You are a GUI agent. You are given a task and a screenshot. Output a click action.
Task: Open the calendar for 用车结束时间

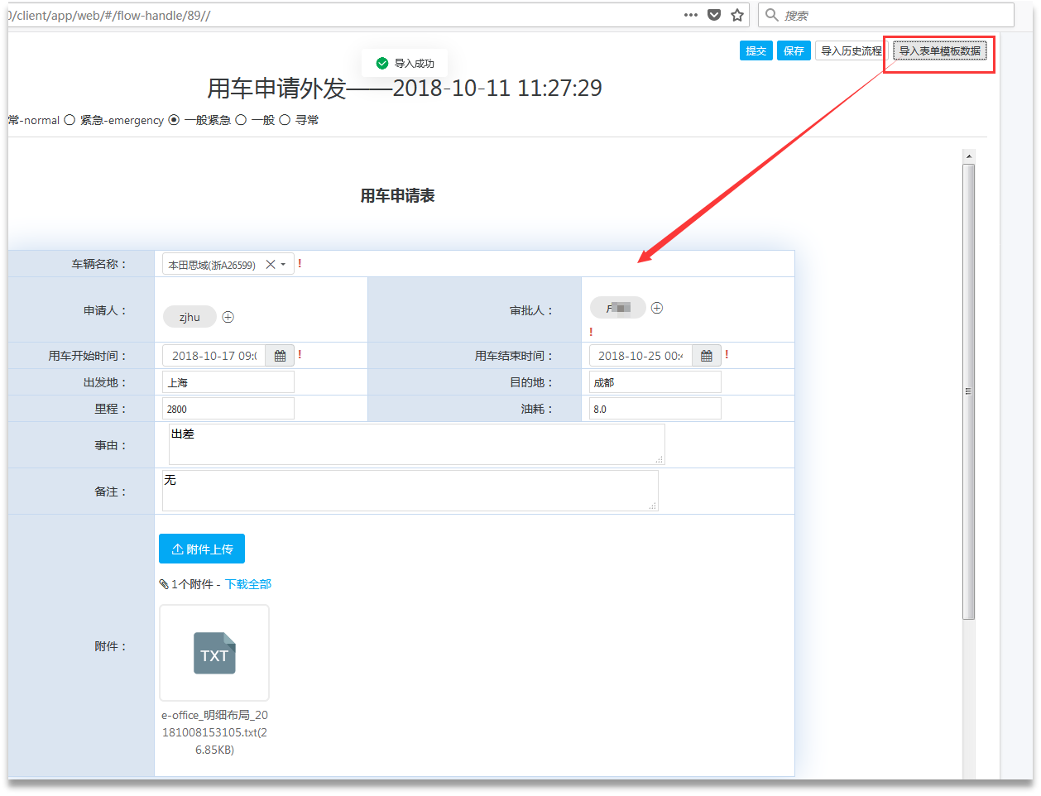(x=707, y=356)
